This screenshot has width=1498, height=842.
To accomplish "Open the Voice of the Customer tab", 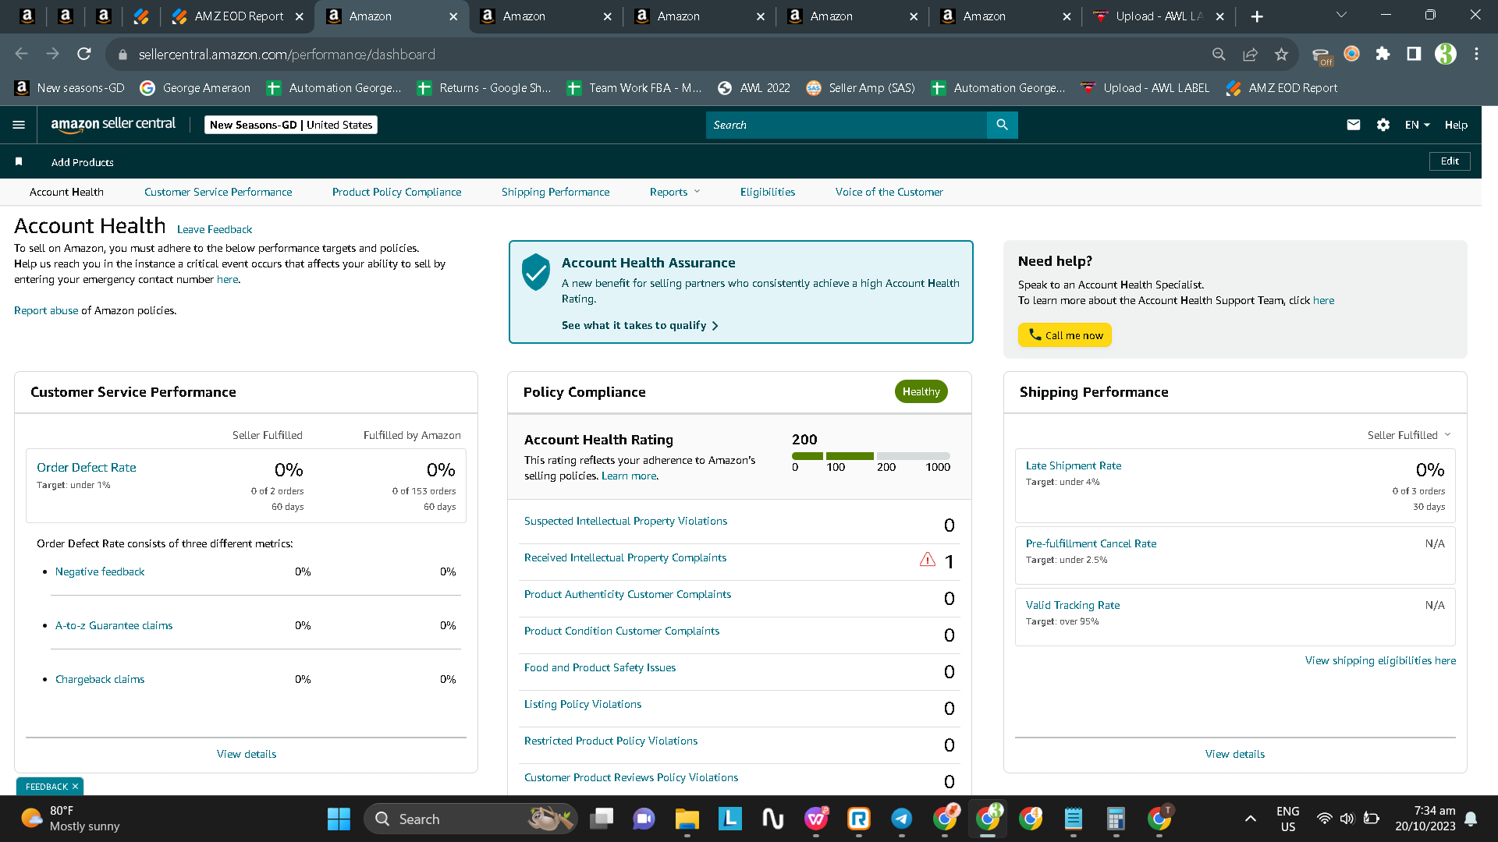I will click(889, 192).
